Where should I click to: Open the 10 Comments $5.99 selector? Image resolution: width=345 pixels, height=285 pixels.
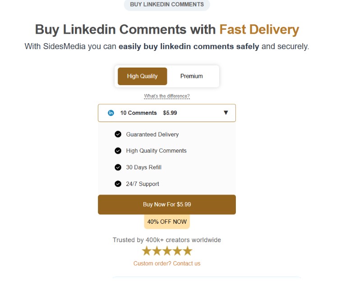coord(138,113)
